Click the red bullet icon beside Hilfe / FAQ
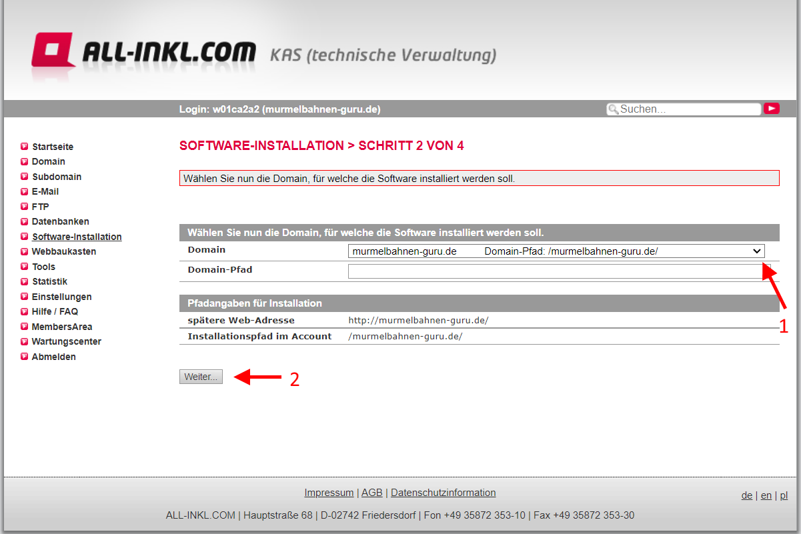 tap(25, 311)
